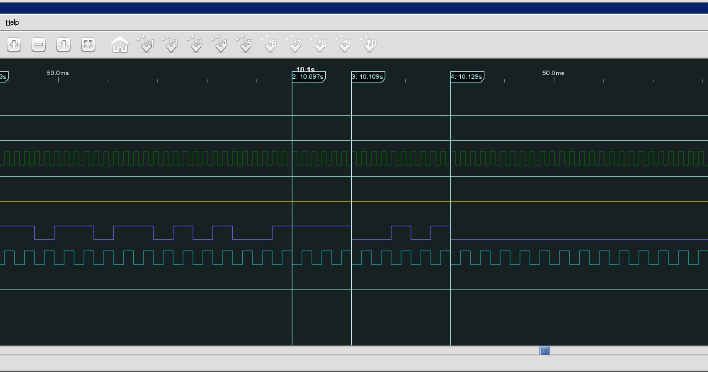The image size is (708, 372).
Task: Place marker 1 with its toolbar icon
Action: tap(147, 44)
